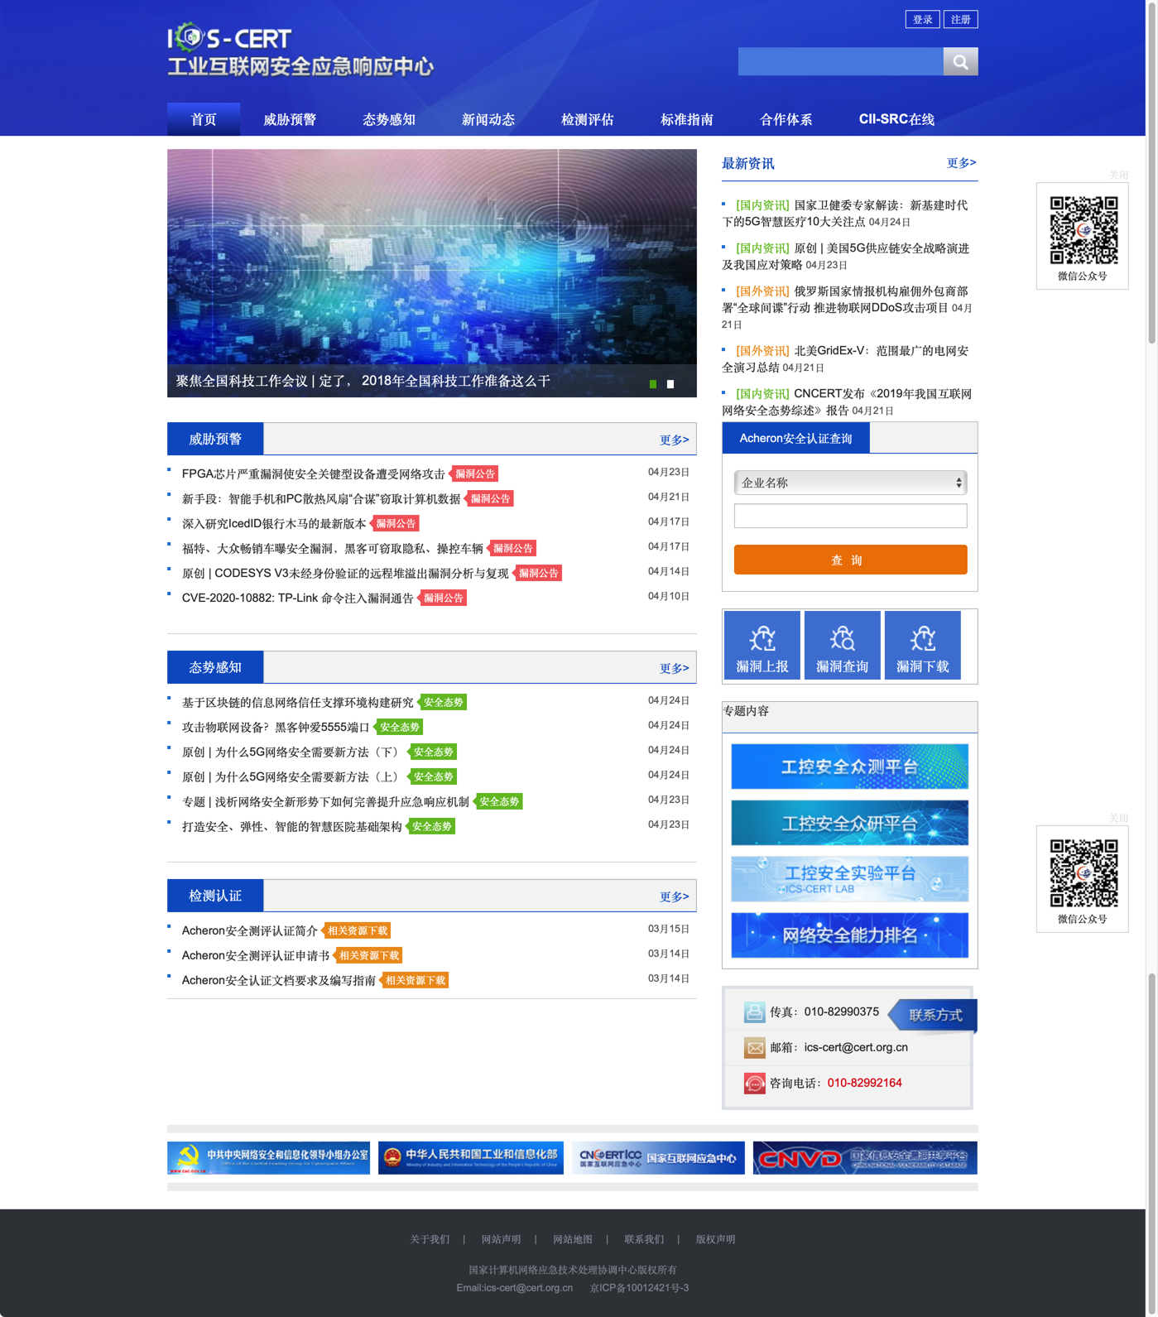The height and width of the screenshot is (1317, 1158).
Task: Open the 态势感知 navigation menu
Action: [389, 119]
